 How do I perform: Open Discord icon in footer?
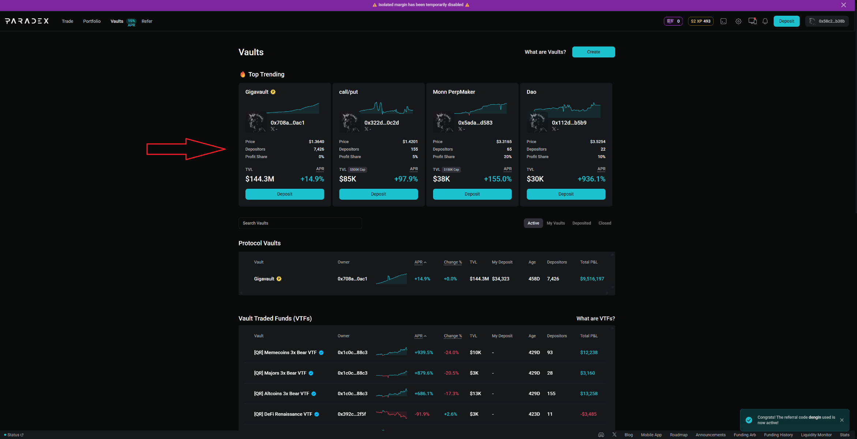(601, 435)
